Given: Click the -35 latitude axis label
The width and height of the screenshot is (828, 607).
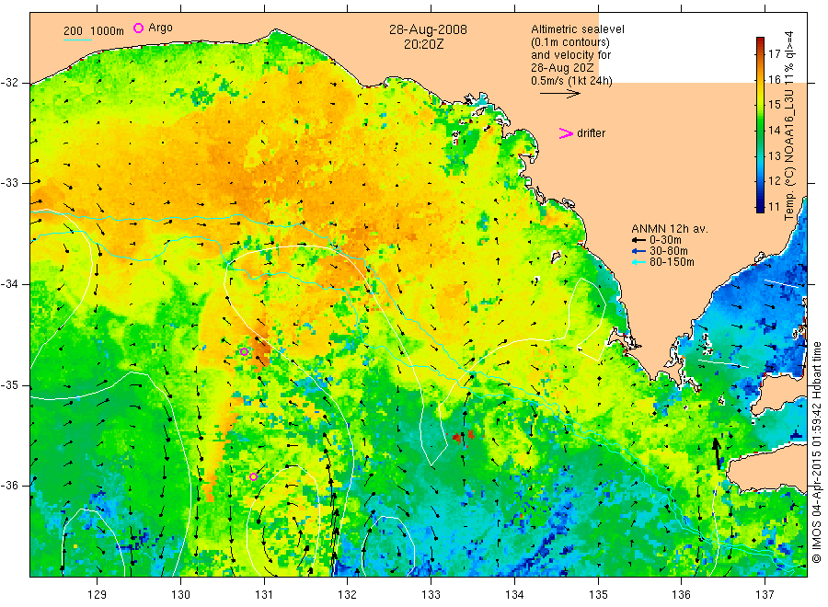Looking at the screenshot, I should [x=9, y=385].
